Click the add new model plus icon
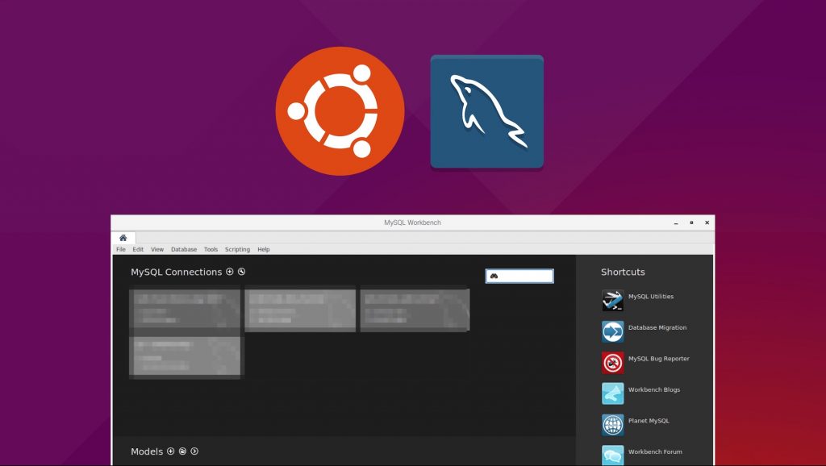Screen dimensions: 826x466 coord(171,451)
